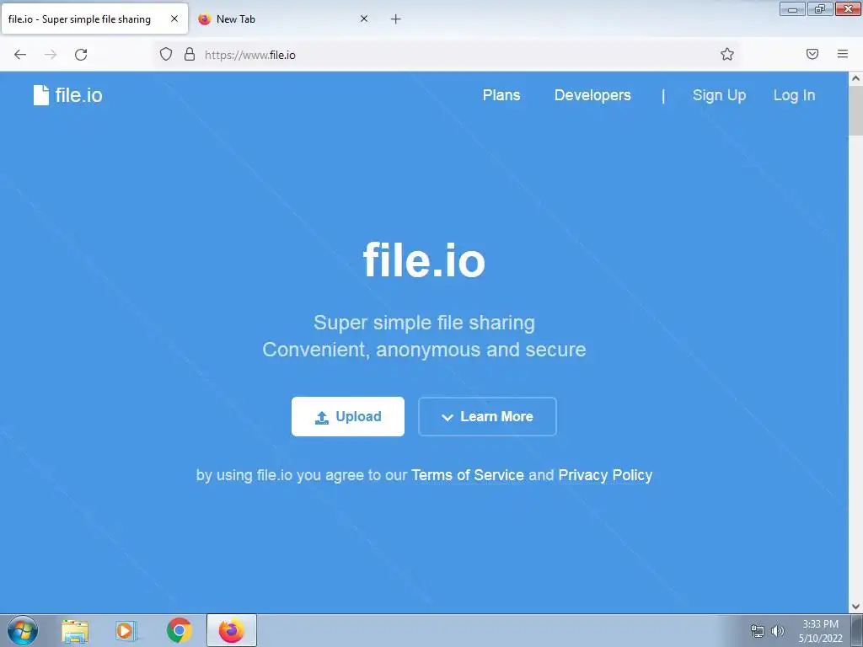
Task: Click the text Super simple file sharing
Action: tap(424, 323)
